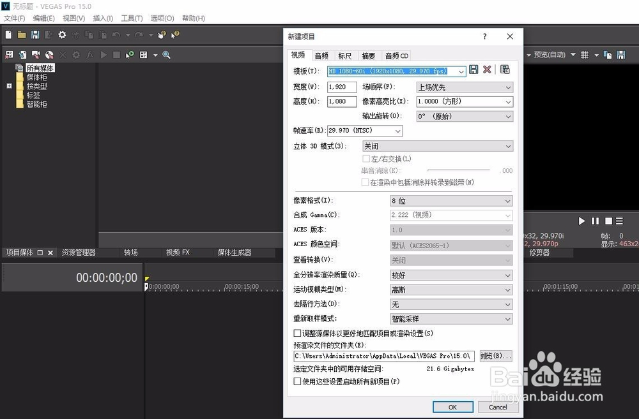Open the preview transport menu icon
The image size is (639, 419).
(x=619, y=221)
